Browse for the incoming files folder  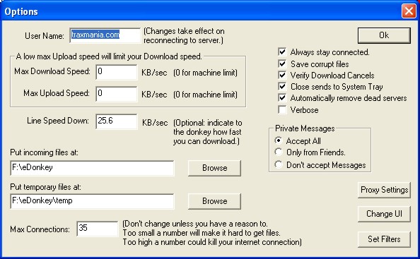[x=214, y=168]
